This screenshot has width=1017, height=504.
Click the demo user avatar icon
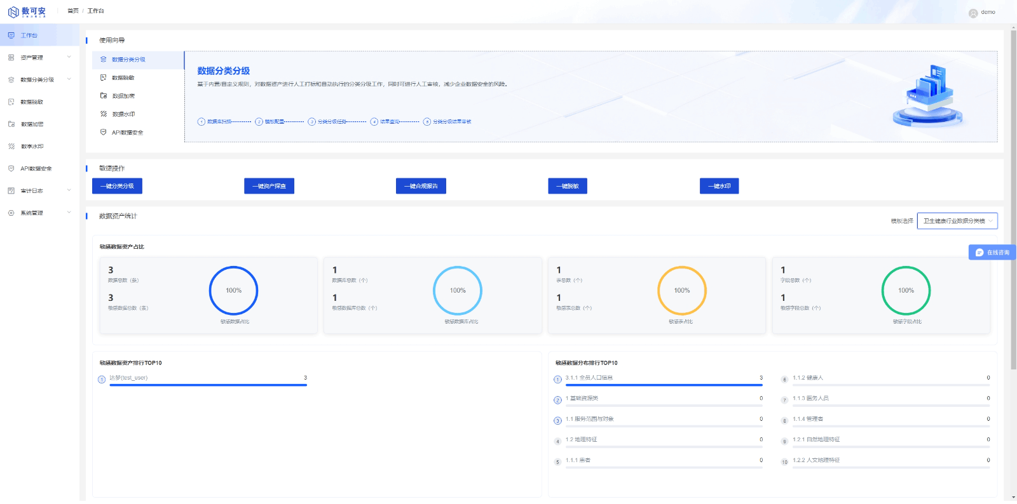tap(973, 13)
